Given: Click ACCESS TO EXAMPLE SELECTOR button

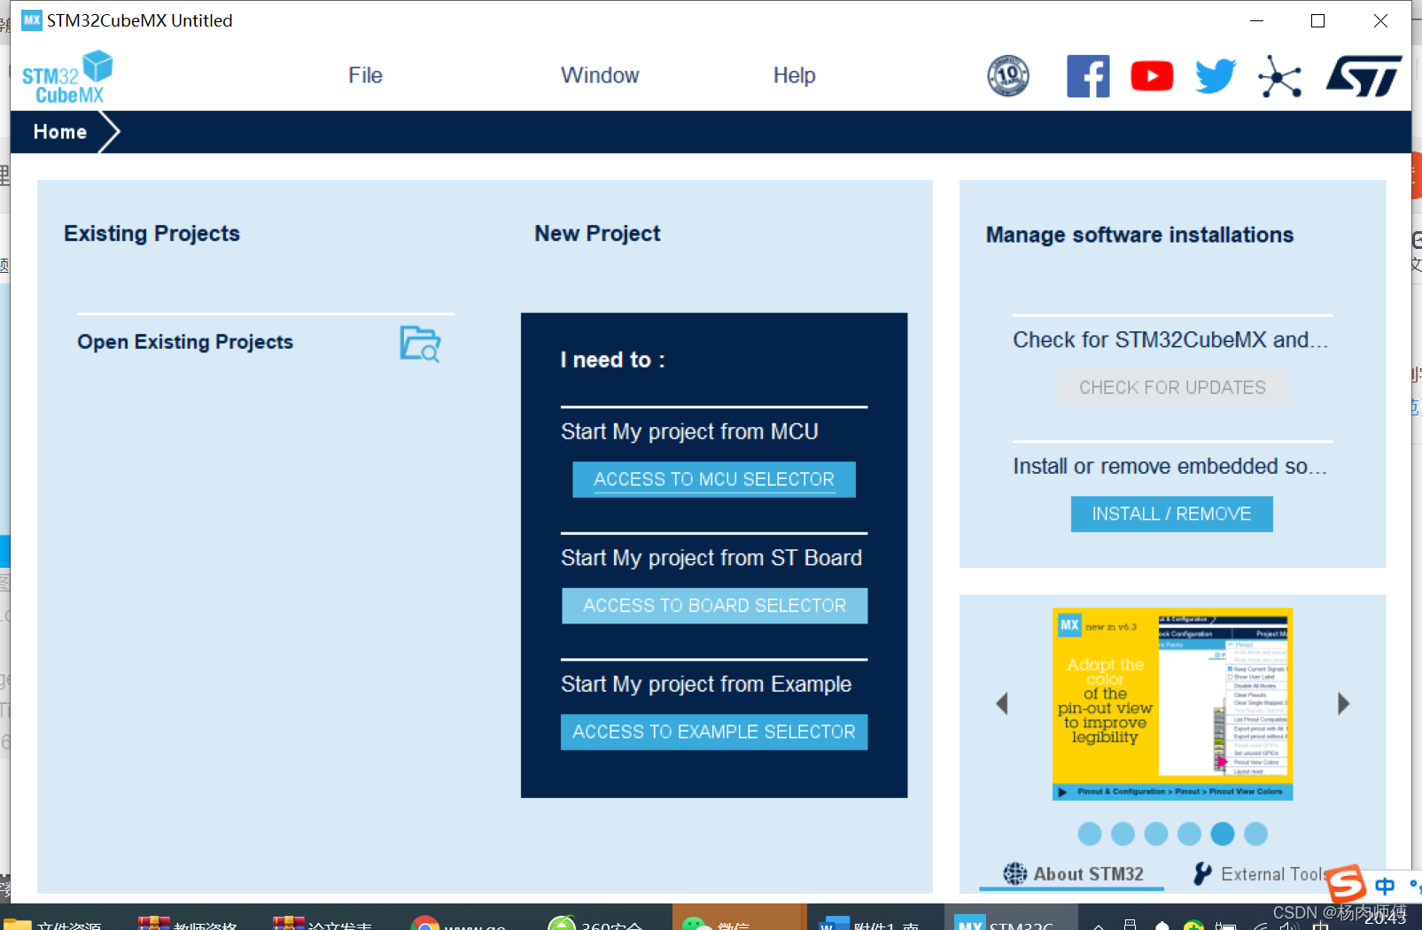Looking at the screenshot, I should pos(714,732).
